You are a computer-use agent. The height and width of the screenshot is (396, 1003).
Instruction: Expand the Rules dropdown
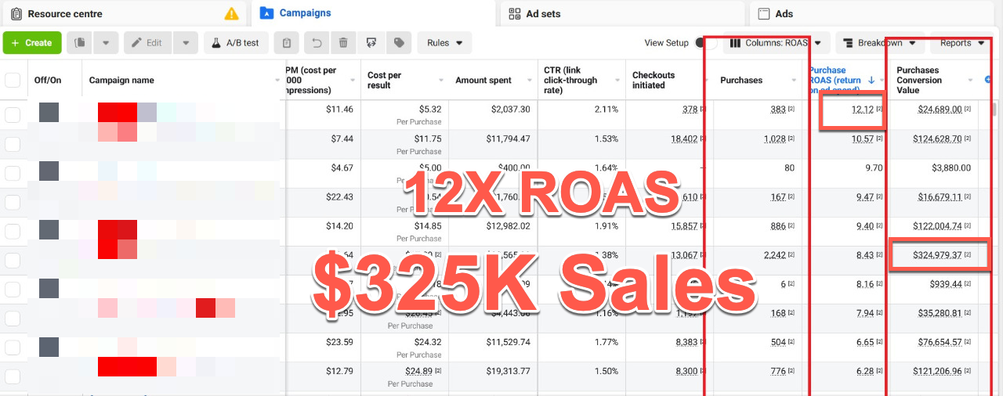(x=444, y=43)
